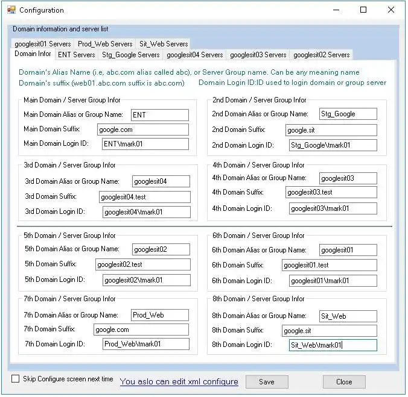The height and width of the screenshot is (397, 408).
Task: Focus the 2nd Domain Suffix field
Action: [x=331, y=130]
